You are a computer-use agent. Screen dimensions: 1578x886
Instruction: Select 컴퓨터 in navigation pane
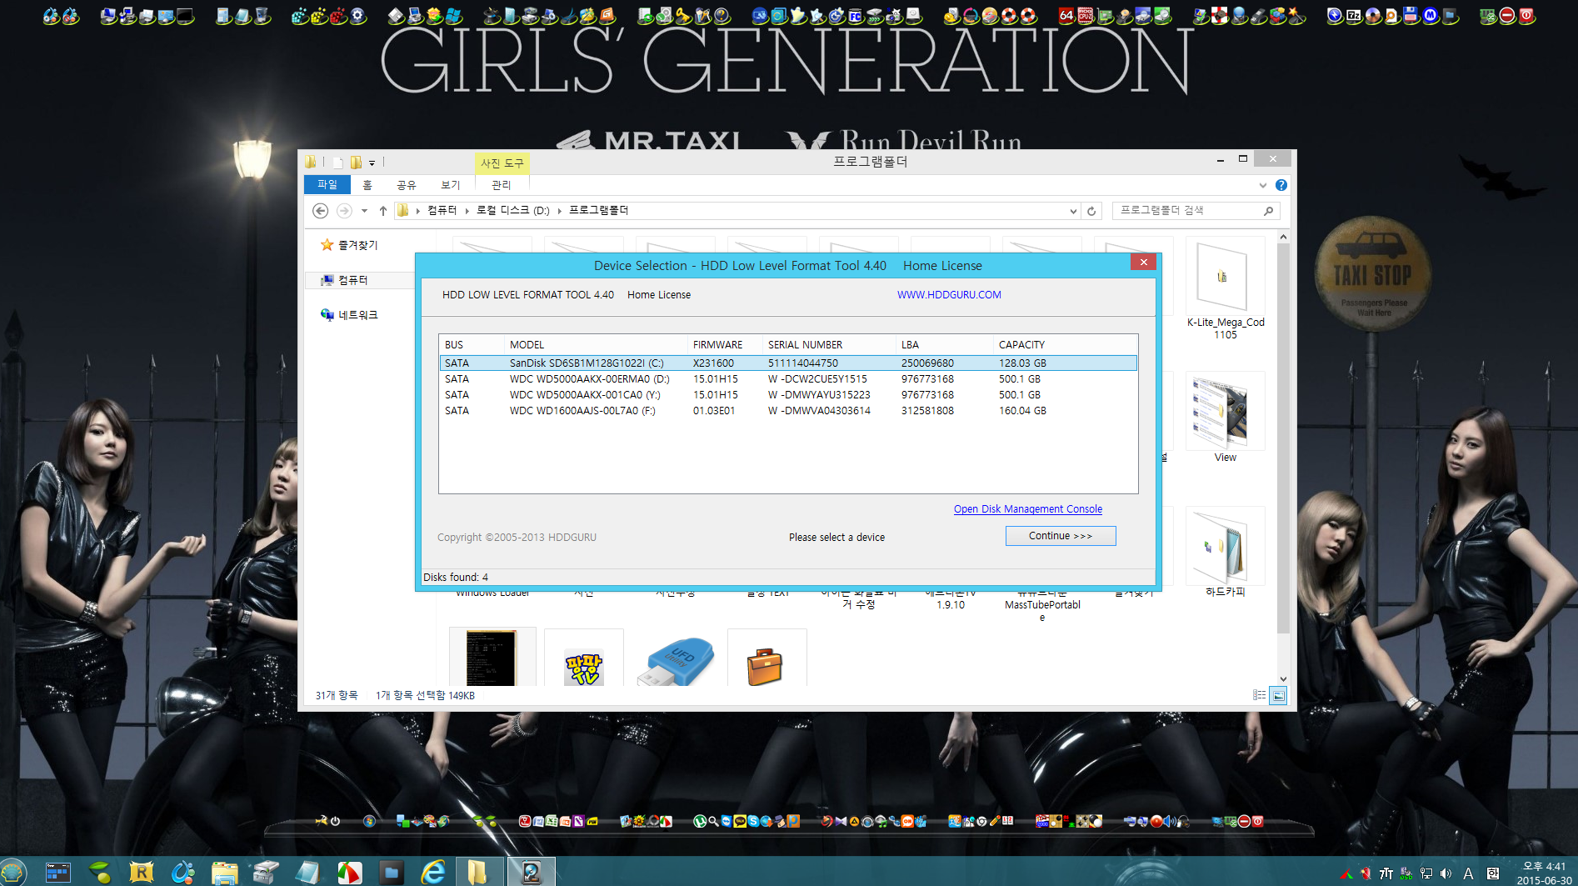(352, 280)
